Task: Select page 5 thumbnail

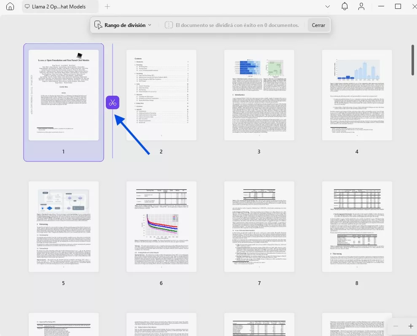Action: click(64, 226)
